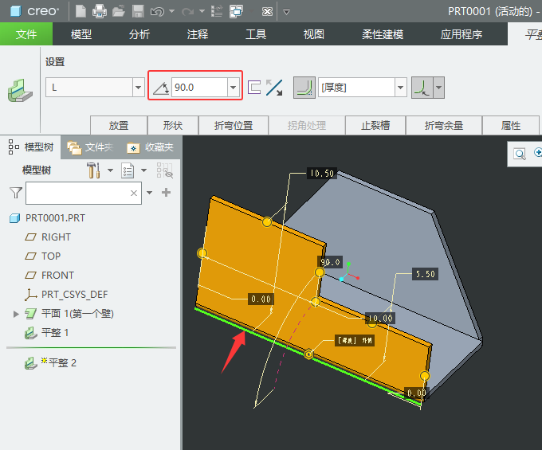The image size is (542, 450).
Task: Switch to the 应用程序 ribbon tab
Action: pyautogui.click(x=461, y=34)
